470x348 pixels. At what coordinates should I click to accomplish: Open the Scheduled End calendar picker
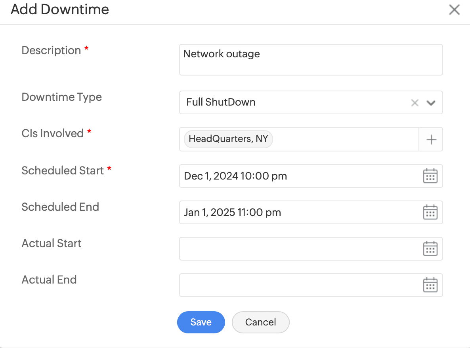point(430,212)
